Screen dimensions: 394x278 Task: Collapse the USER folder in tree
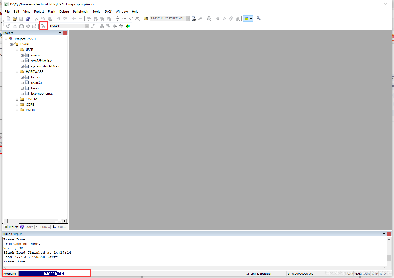tap(17, 50)
